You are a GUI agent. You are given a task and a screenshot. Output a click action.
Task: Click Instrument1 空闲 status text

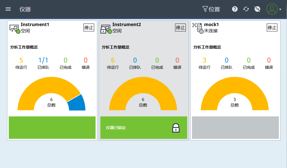(x=25, y=31)
